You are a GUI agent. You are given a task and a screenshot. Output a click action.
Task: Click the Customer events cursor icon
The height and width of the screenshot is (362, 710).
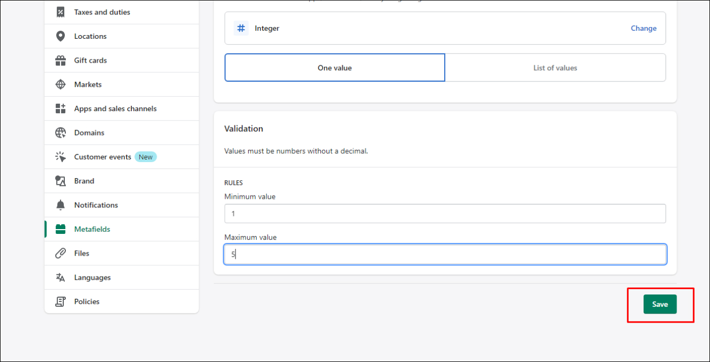tap(61, 157)
